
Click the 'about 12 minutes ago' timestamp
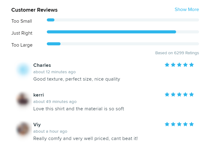click(x=54, y=72)
